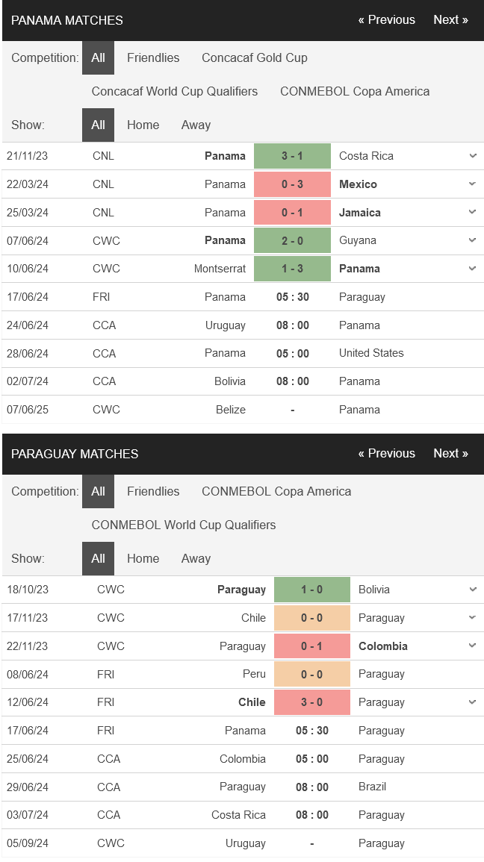Screen dimensions: 484x862
Task: Go to Previous Panama matches
Action: [x=386, y=20]
